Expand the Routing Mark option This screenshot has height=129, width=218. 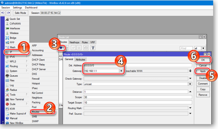pyautogui.click(x=190, y=108)
